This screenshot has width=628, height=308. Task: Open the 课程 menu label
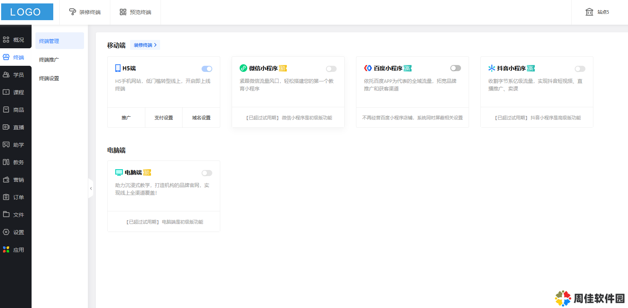19,92
